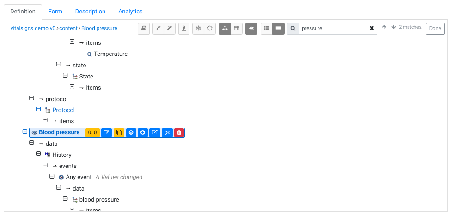This screenshot has width=451, height=215.
Task: Click the yellow copy icon on Blood pressure
Action: tap(119, 133)
